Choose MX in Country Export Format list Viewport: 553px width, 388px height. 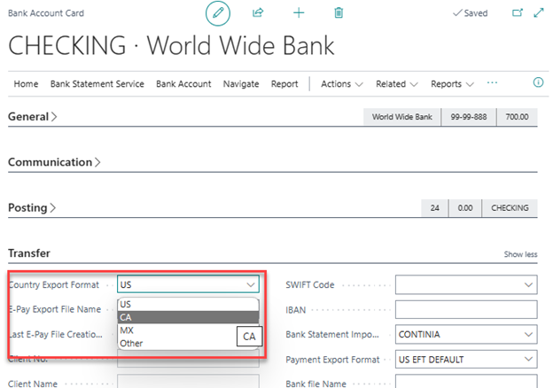[x=127, y=330]
